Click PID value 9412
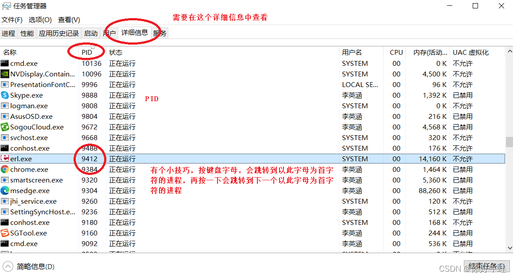 pyautogui.click(x=89, y=159)
